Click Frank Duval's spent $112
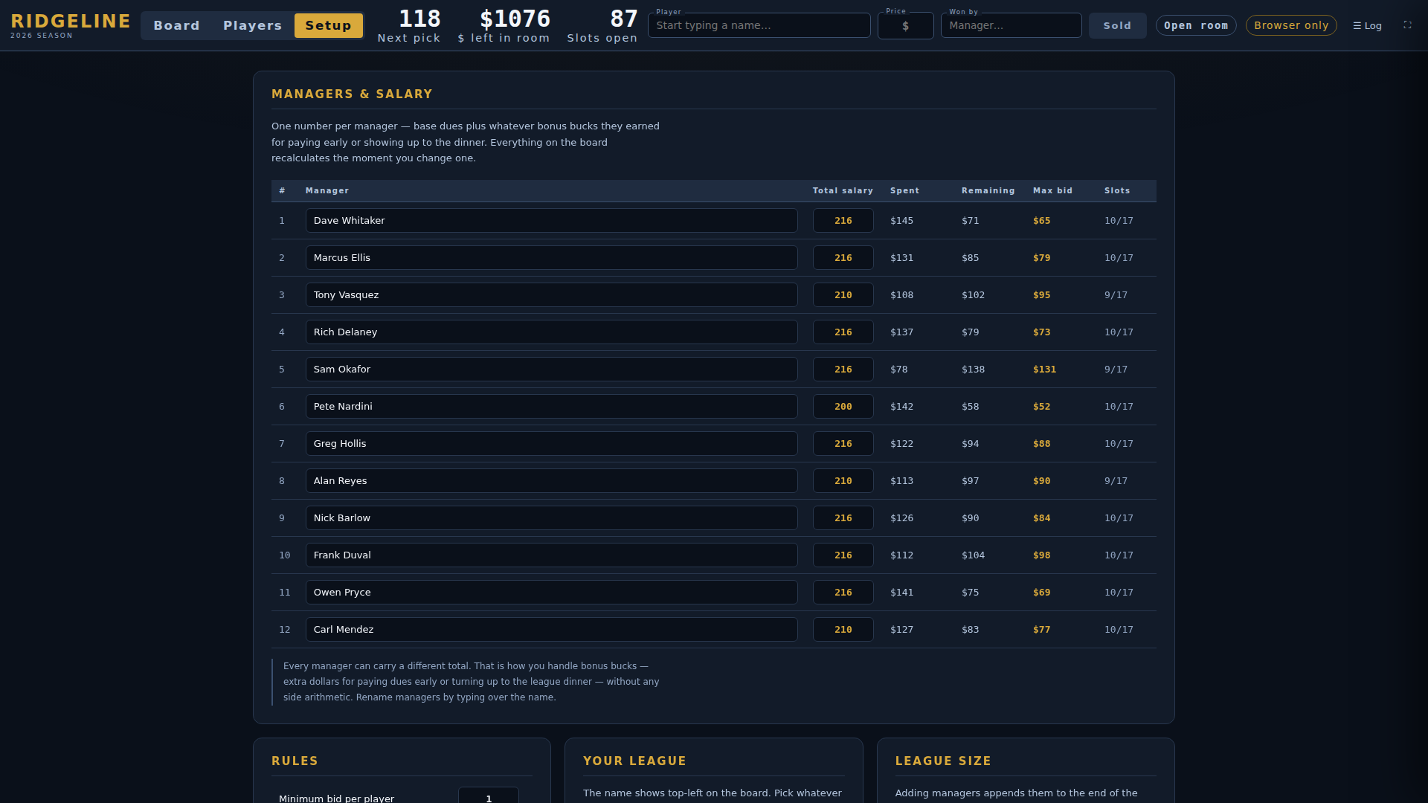This screenshot has height=803, width=1428. [901, 555]
